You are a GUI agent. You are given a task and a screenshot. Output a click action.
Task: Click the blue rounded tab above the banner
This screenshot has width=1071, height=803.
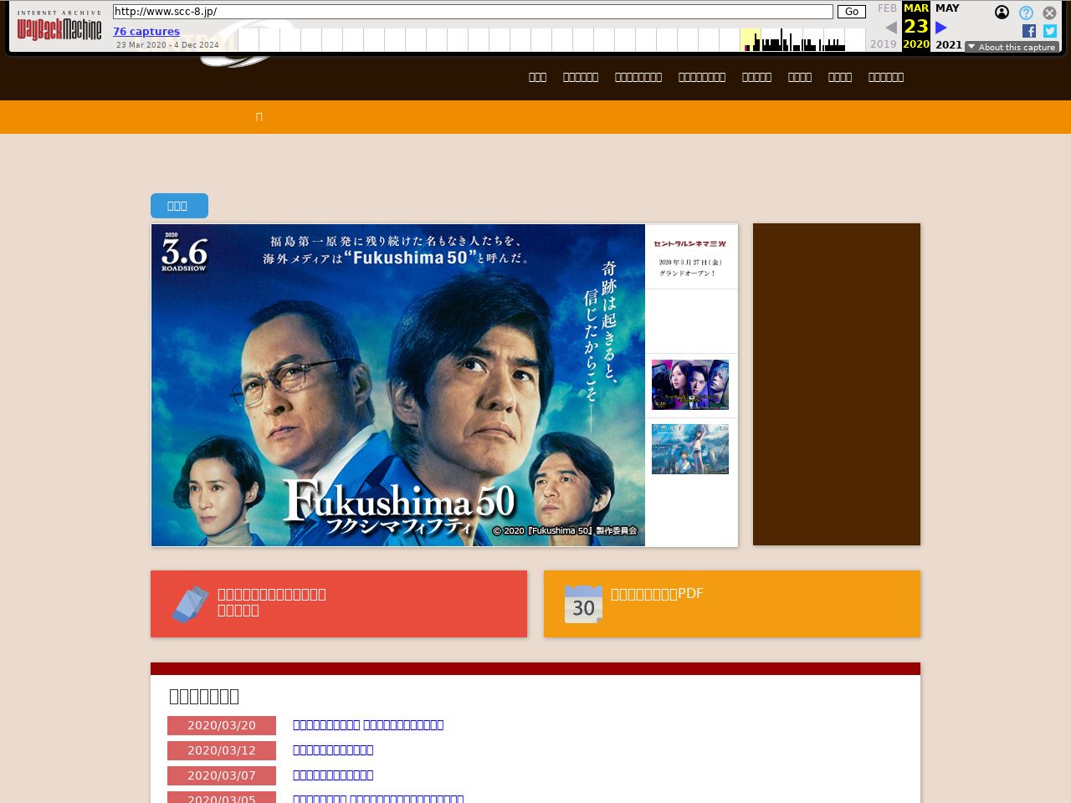click(x=179, y=206)
